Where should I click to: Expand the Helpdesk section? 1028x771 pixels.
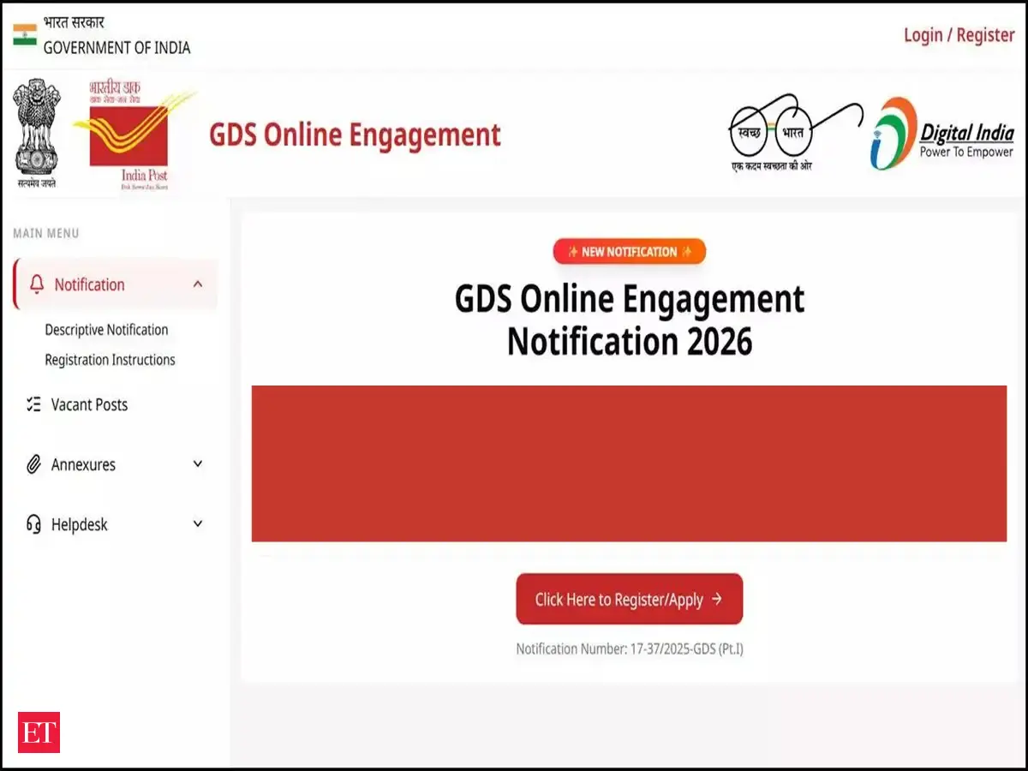click(x=198, y=523)
